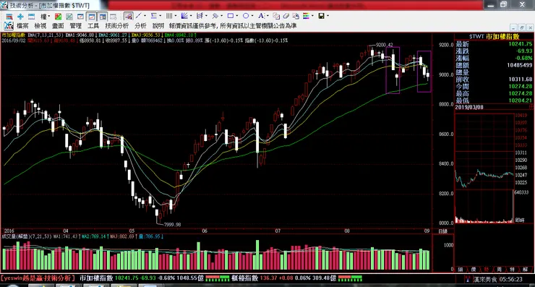Expand the fan lines tool dropdown arrow
This screenshot has height=287, width=535.
(191, 16)
